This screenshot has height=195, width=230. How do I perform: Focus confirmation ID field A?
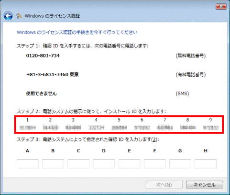(28, 164)
